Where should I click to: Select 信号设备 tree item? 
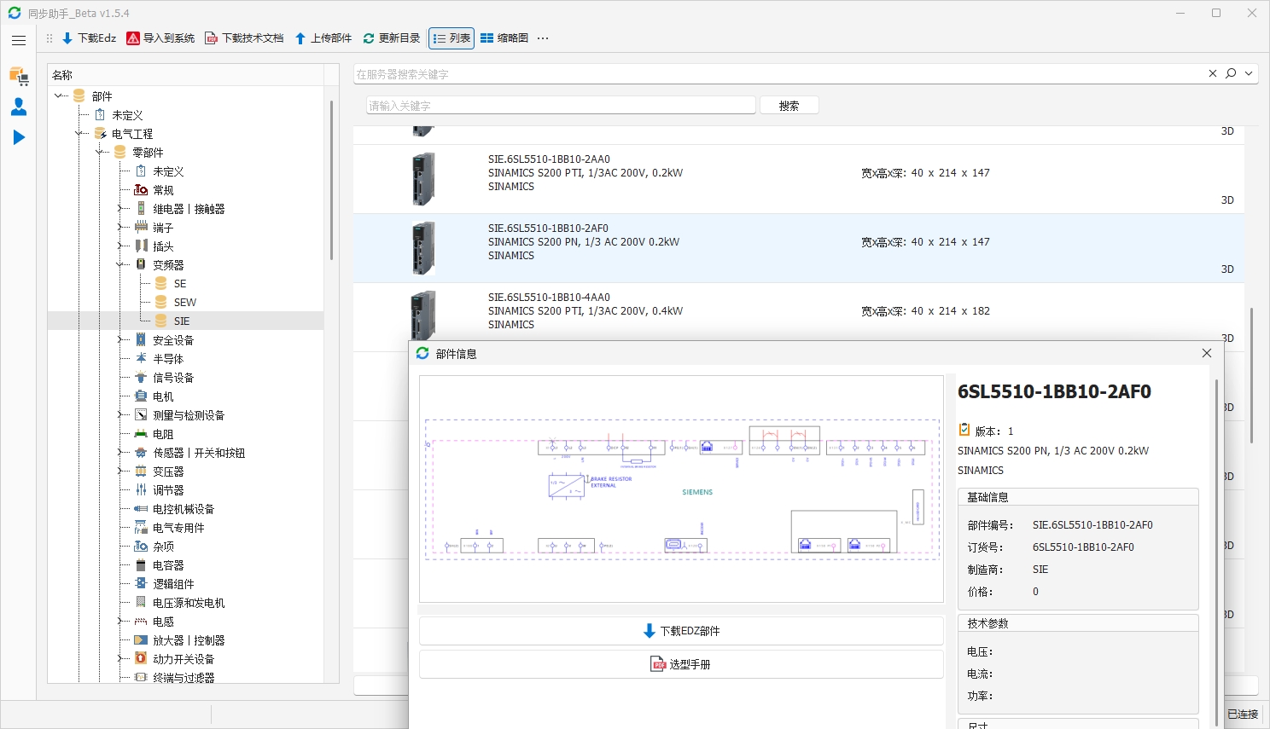(x=173, y=377)
